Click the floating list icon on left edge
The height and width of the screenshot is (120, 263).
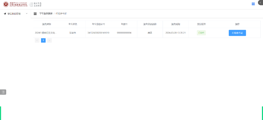(x=3, y=92)
